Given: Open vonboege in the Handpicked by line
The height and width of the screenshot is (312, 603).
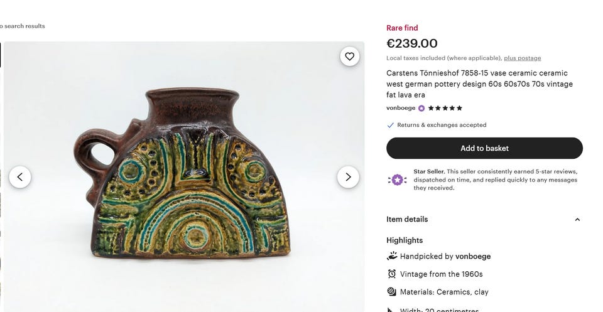Looking at the screenshot, I should click(473, 256).
